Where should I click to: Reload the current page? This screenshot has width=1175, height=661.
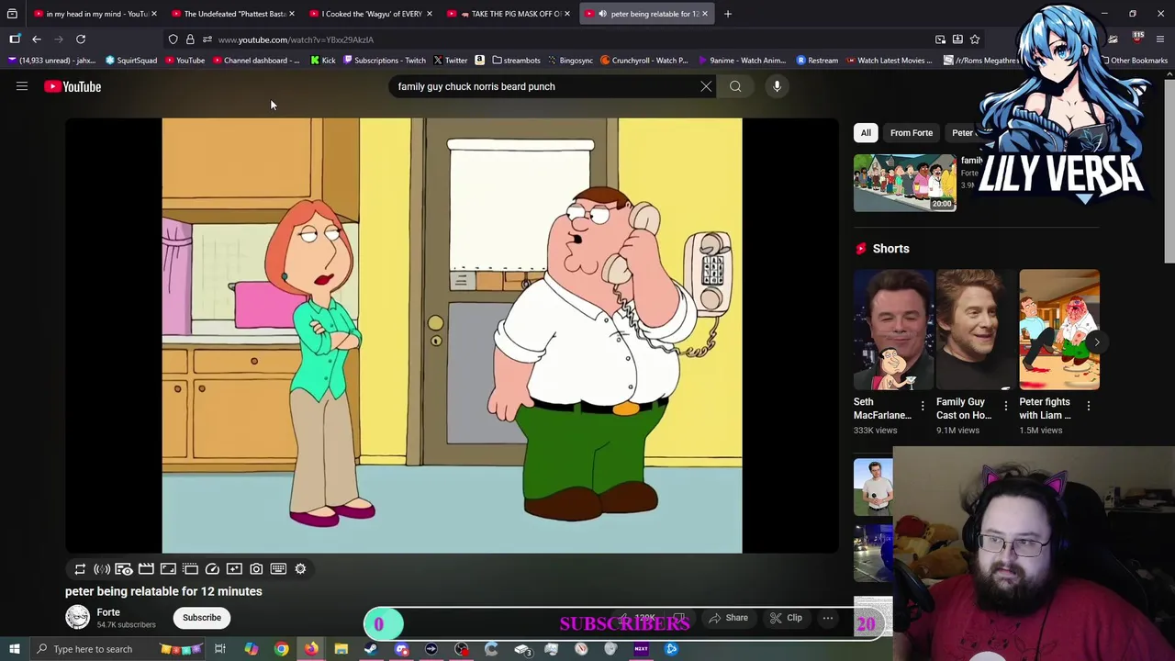point(81,39)
